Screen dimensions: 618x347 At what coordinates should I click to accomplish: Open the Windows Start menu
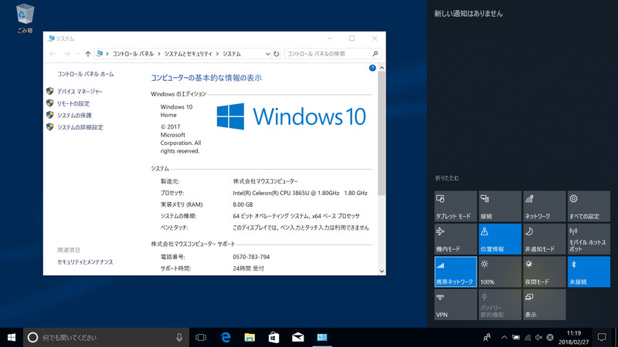(x=12, y=337)
